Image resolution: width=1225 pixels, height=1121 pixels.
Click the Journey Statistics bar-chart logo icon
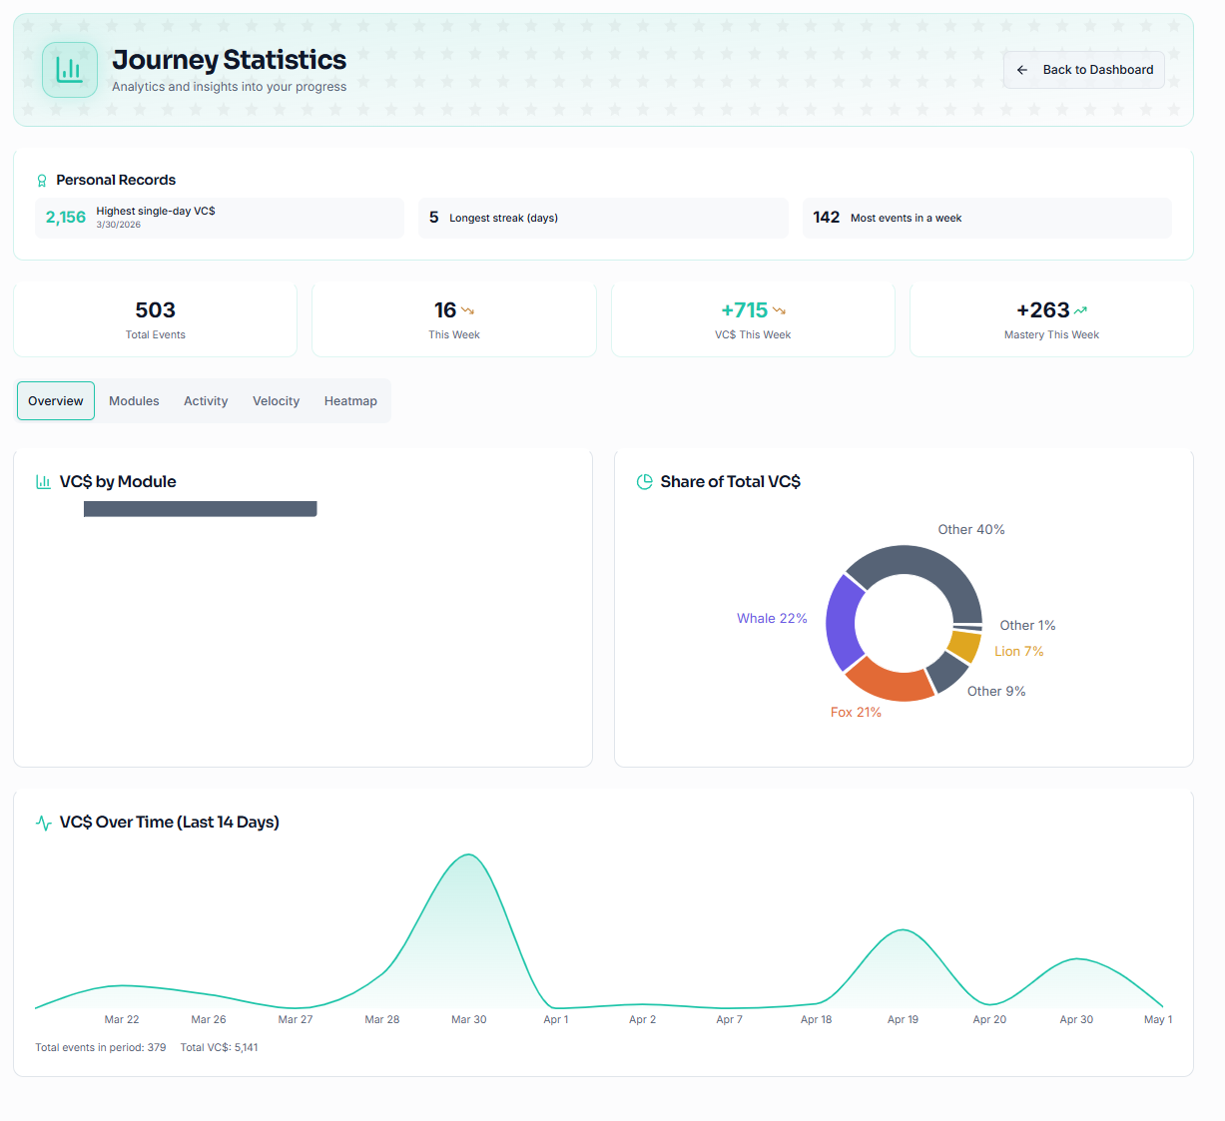[70, 70]
